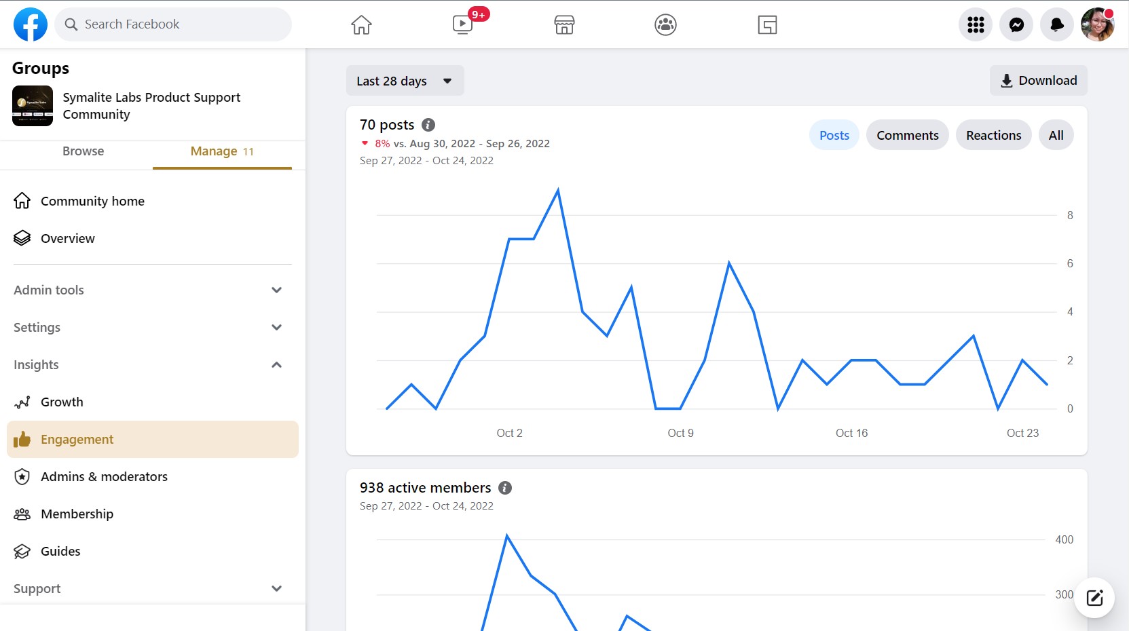Select the Reactions filter
This screenshot has height=631, width=1129.
(993, 135)
